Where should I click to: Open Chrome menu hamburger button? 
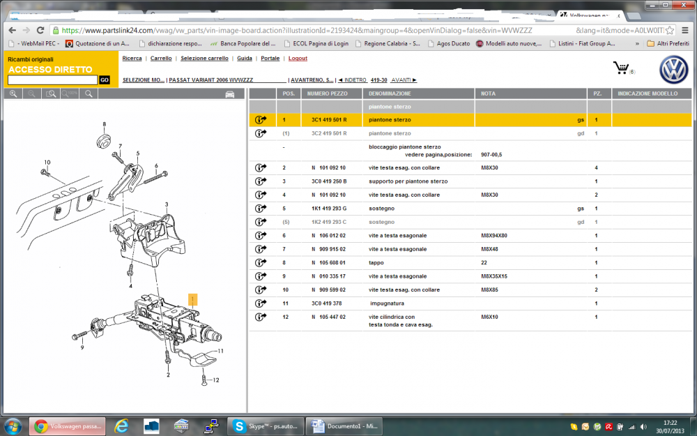[x=684, y=31]
